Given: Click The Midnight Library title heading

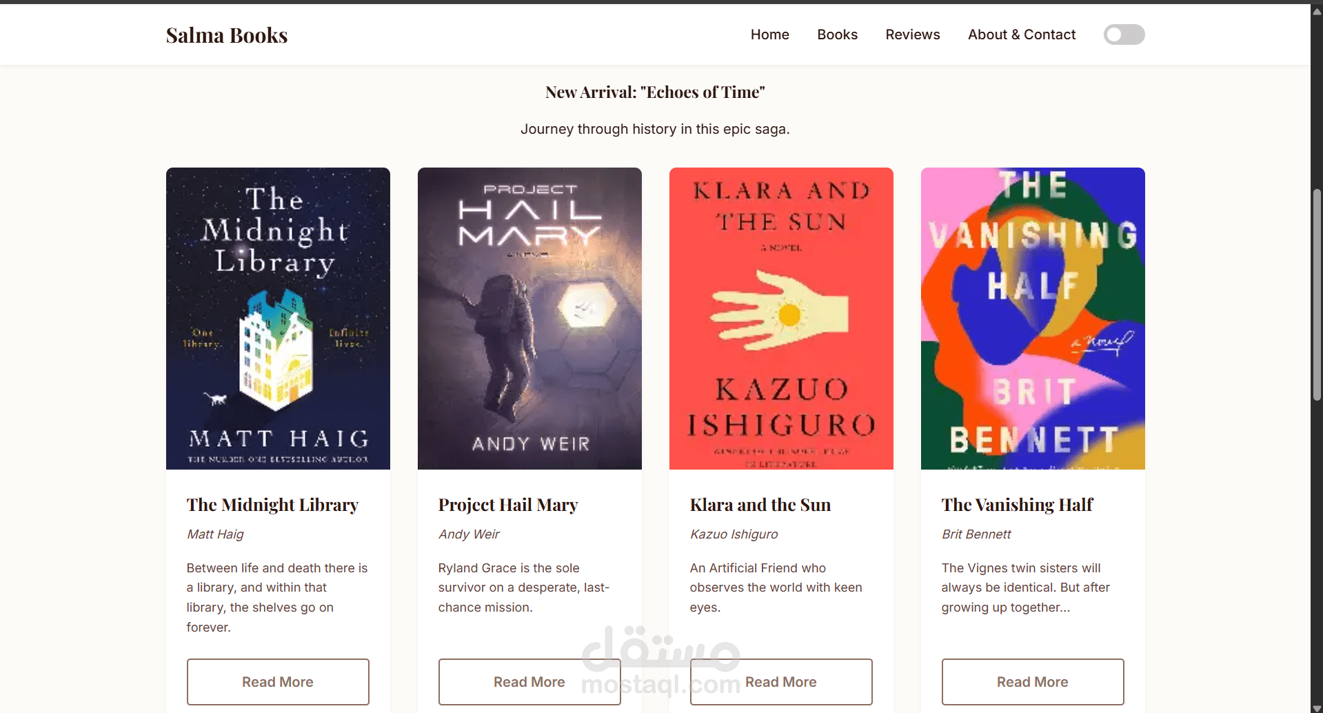Looking at the screenshot, I should (272, 505).
